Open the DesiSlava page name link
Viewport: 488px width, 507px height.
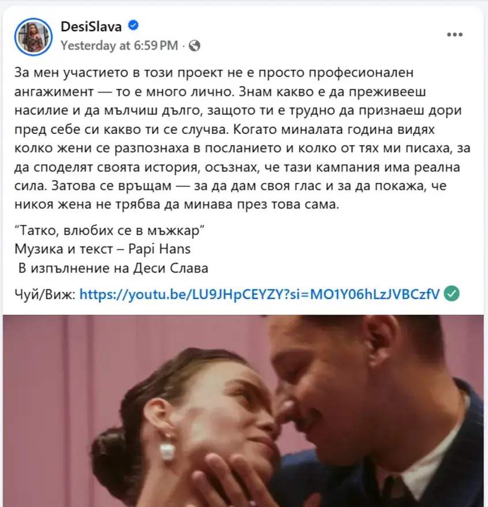pyautogui.click(x=91, y=27)
